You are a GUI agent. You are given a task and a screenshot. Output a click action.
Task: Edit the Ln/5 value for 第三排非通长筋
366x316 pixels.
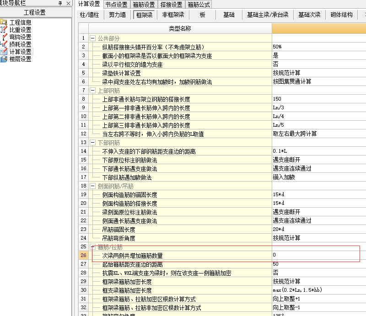pos(319,125)
